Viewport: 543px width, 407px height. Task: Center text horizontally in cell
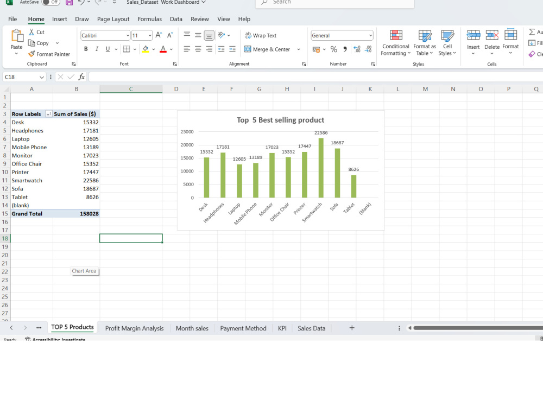(198, 49)
